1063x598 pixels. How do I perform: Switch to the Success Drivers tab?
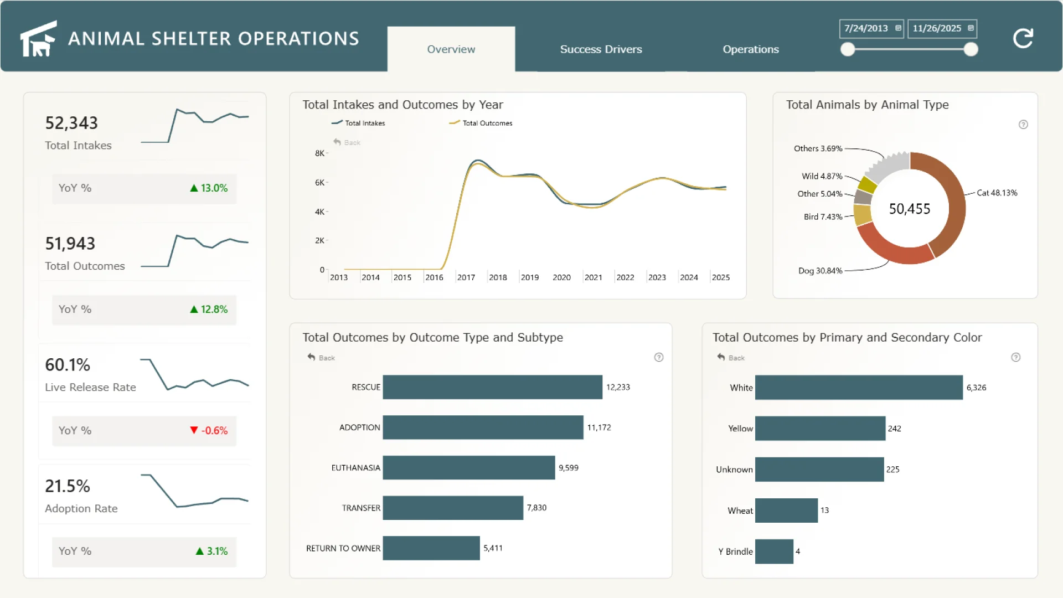(x=601, y=49)
